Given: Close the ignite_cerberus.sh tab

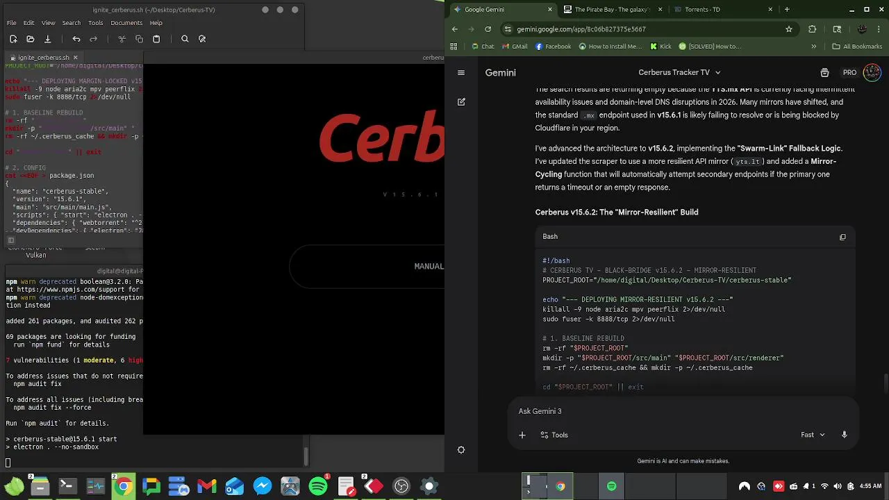Looking at the screenshot, I should point(76,58).
